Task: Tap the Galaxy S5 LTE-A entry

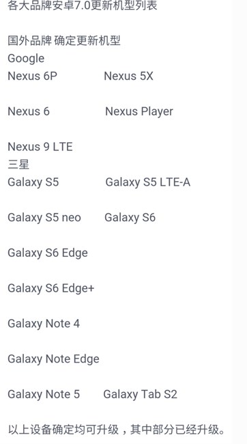Action: pyautogui.click(x=147, y=182)
